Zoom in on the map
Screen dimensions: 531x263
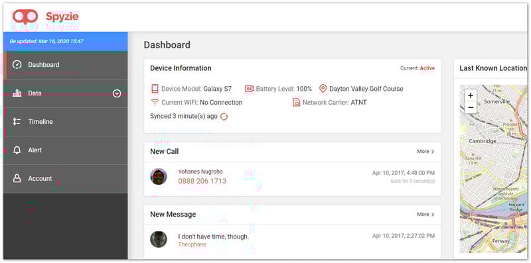tap(471, 95)
